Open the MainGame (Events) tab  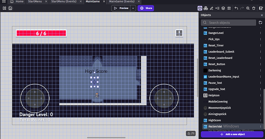(122, 2)
